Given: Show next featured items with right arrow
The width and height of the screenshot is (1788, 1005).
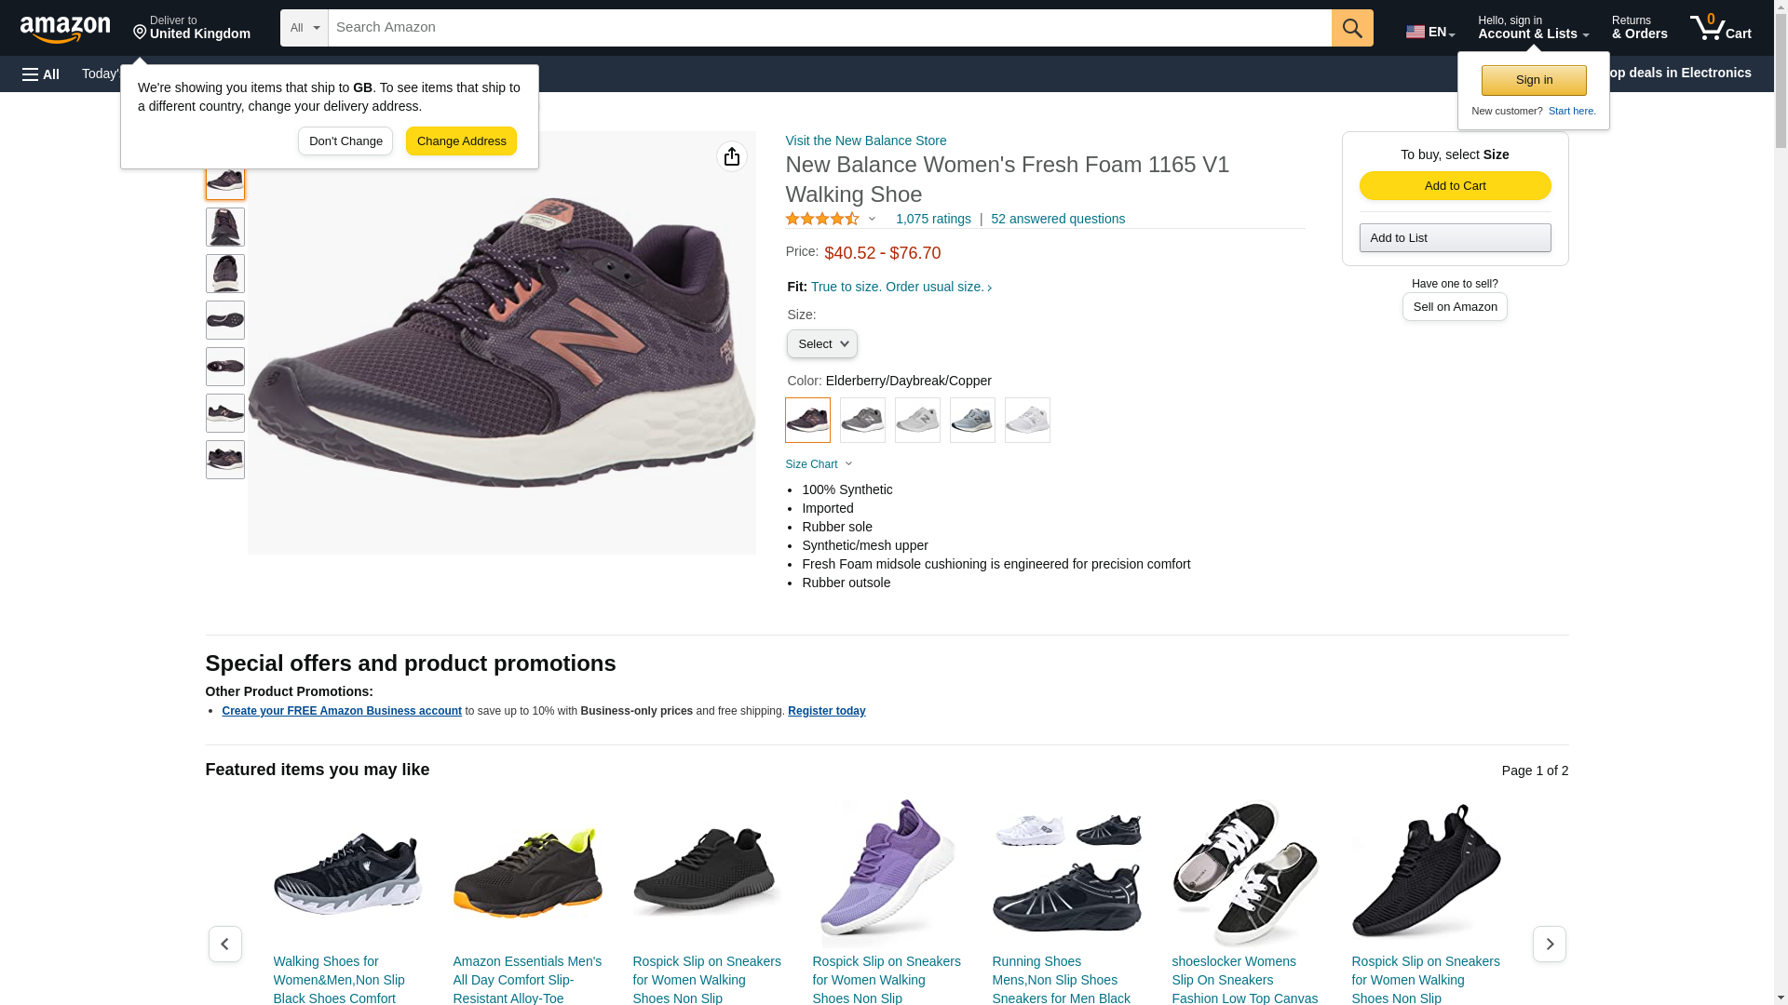Looking at the screenshot, I should click(1549, 944).
